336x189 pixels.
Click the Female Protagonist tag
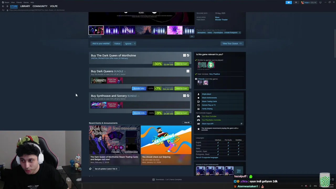[x=231, y=33]
